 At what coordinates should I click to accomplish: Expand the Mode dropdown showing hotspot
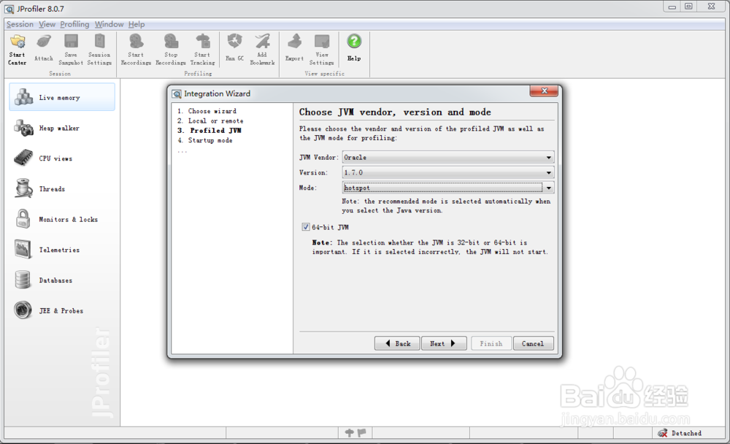(x=548, y=188)
